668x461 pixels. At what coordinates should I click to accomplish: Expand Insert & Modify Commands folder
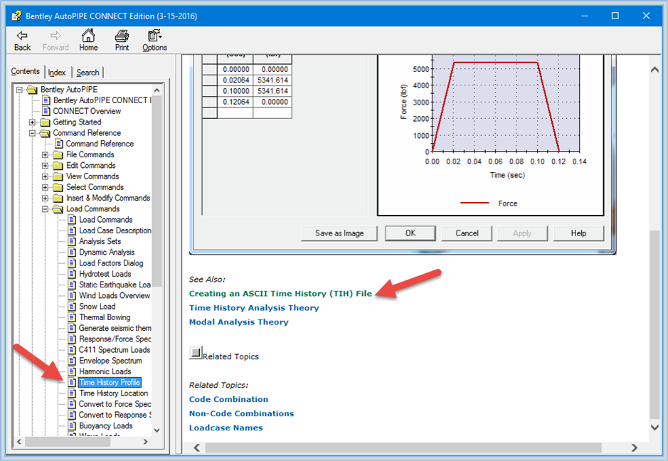click(x=45, y=198)
